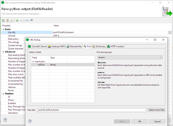Select the Incremental file property
173x126 pixels.
tap(15, 81)
